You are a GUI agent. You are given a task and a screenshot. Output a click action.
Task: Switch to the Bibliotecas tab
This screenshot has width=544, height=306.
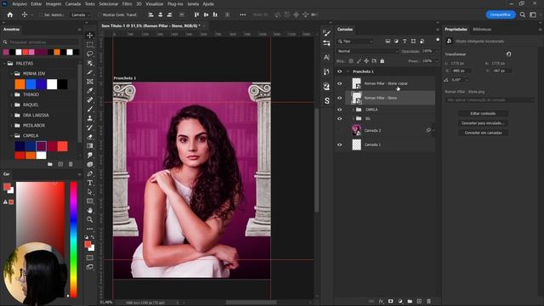coord(482,29)
